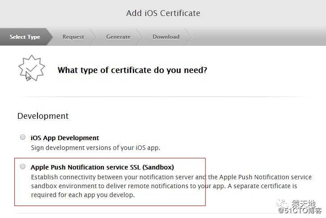Click the 'Apple Push Notification service SSL (Sandbox)' label
This screenshot has height=218, width=326.
tap(102, 167)
